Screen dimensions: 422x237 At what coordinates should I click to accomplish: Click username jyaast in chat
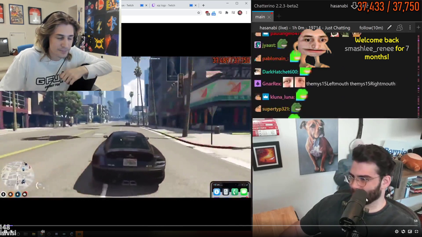(268, 45)
